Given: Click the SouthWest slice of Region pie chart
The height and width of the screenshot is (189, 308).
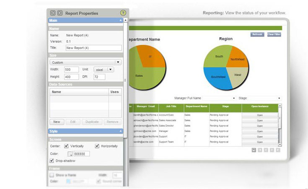Looking at the screenshot, I should (x=217, y=78).
